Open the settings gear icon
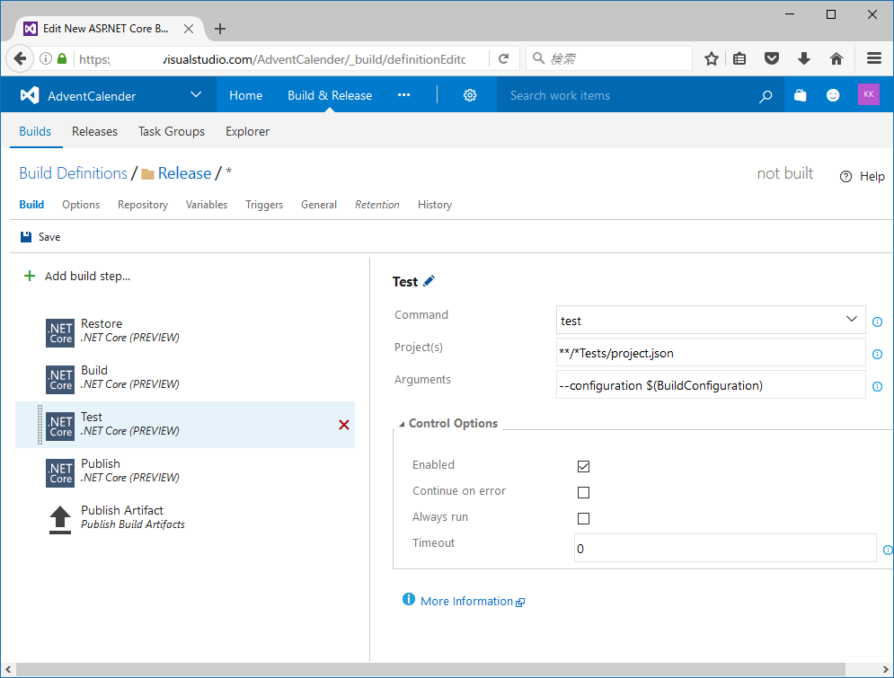Screen dimensions: 894x678 click(470, 95)
